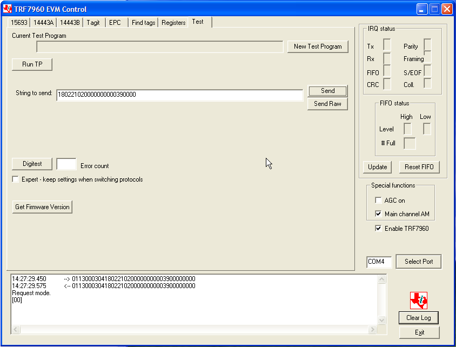The height and width of the screenshot is (347, 456).
Task: Click New Test Program button
Action: click(318, 46)
